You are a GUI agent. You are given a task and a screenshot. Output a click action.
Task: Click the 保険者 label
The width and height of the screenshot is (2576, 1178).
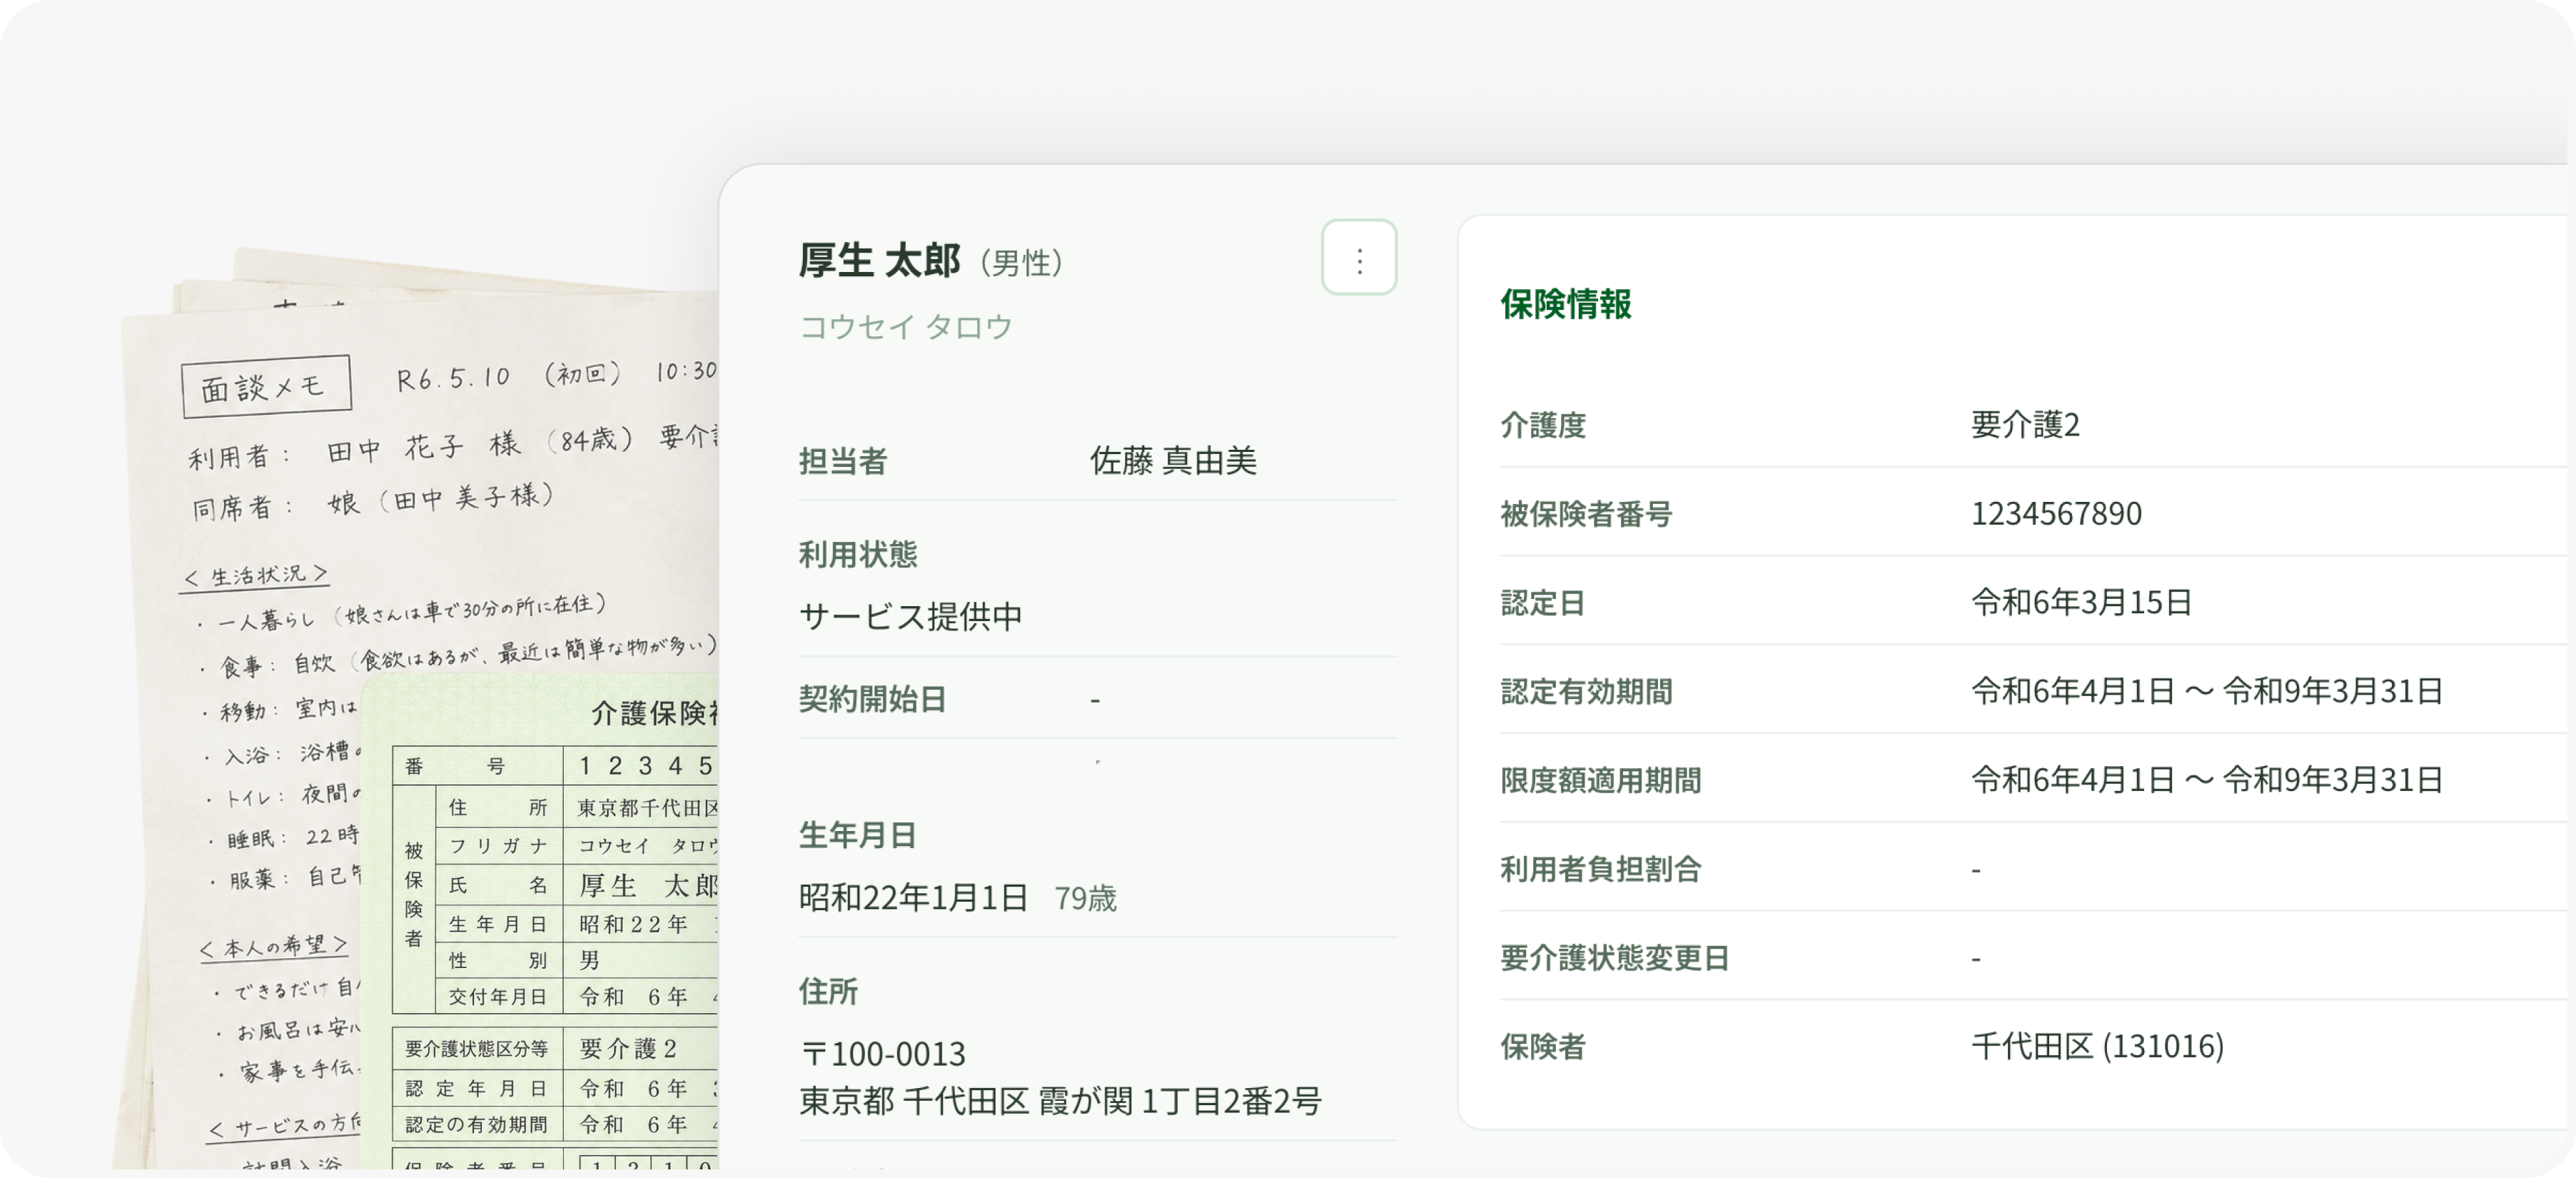pos(1543,1048)
